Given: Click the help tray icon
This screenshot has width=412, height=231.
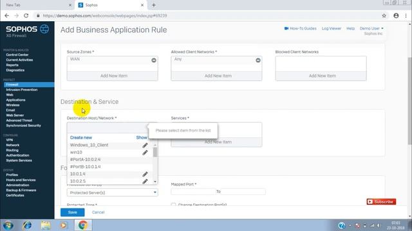Looking at the screenshot, I should [x=342, y=225].
